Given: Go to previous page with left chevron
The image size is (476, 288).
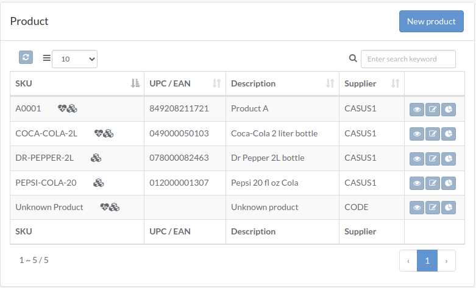Looking at the screenshot, I should pos(408,261).
